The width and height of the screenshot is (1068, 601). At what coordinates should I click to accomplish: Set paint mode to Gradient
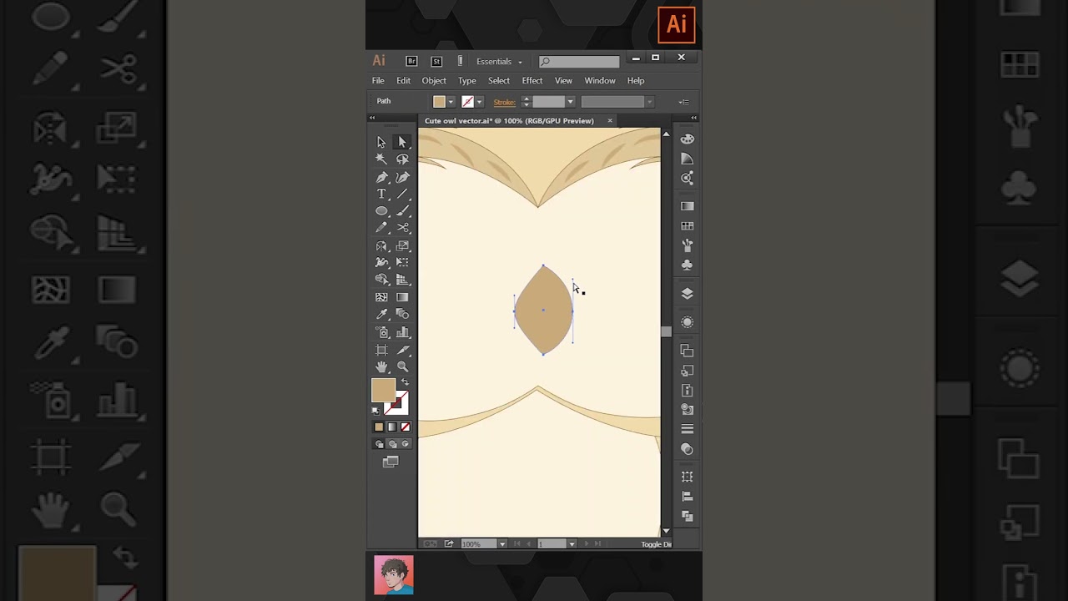pos(392,427)
